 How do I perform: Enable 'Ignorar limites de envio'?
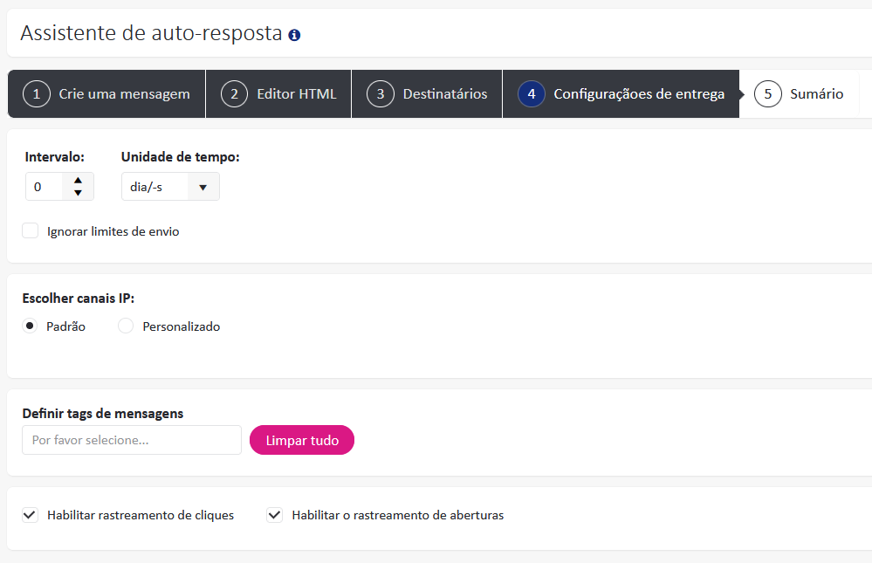tap(30, 230)
